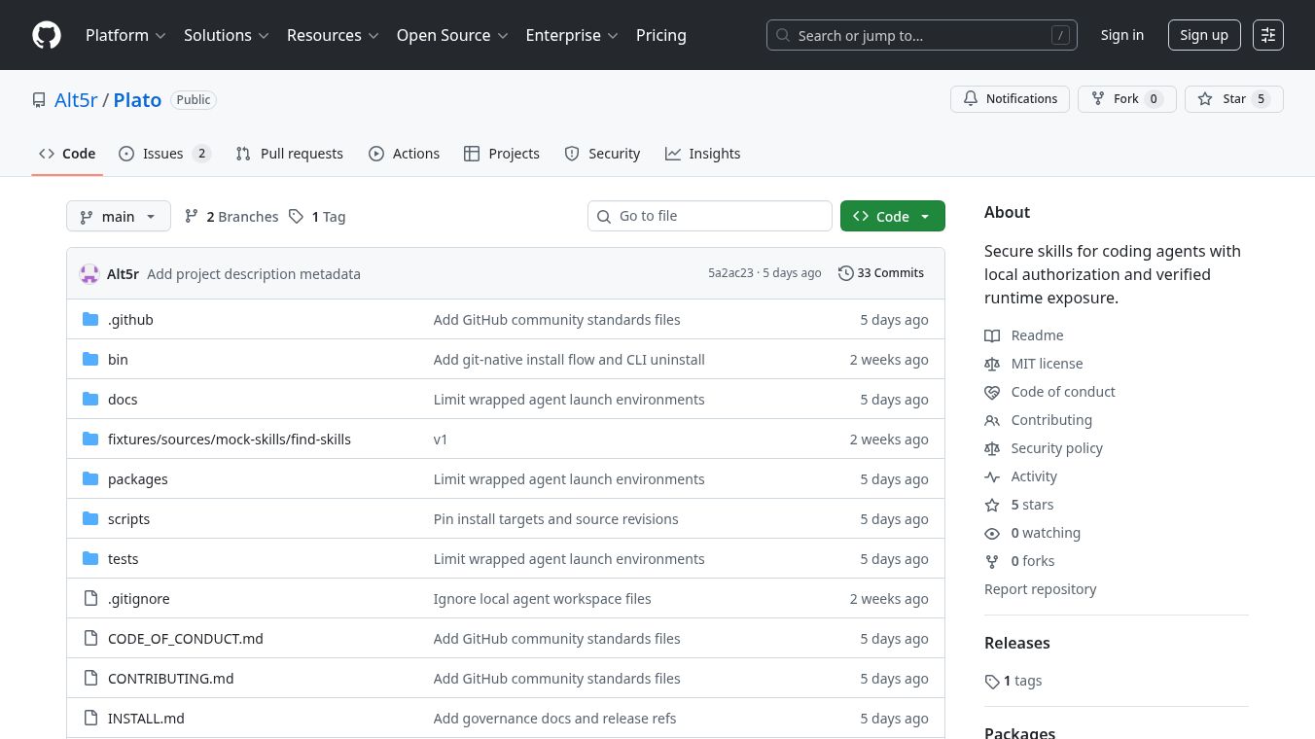The image size is (1315, 739).
Task: Open the .github folder
Action: [x=130, y=320]
